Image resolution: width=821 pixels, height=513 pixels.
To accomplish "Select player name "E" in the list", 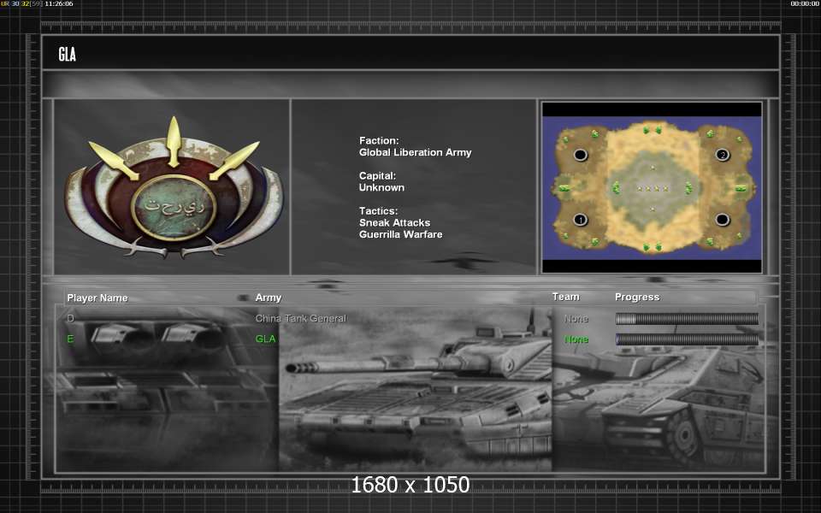I will click(x=71, y=339).
